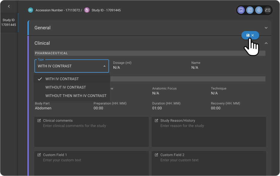The width and height of the screenshot is (280, 176).
Task: Click the Accession Number list icon
Action: [x=30, y=10]
